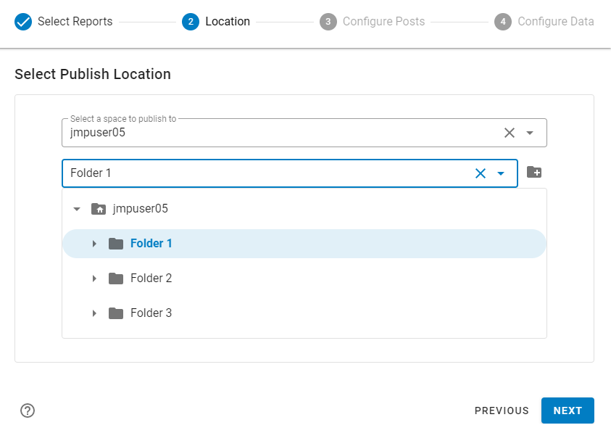Click the Folder 3 folder icon
Viewport: 611px width, 433px height.
(116, 313)
